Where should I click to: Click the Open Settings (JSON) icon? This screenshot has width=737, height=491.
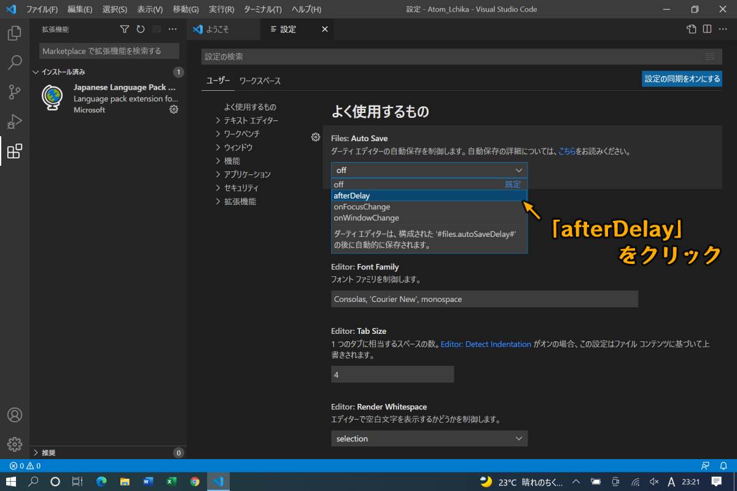click(x=692, y=29)
